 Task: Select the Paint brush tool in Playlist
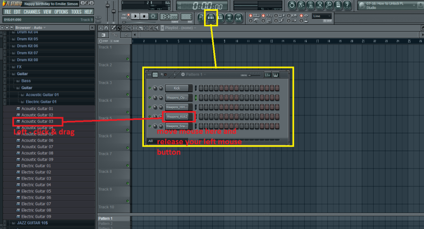[119, 28]
